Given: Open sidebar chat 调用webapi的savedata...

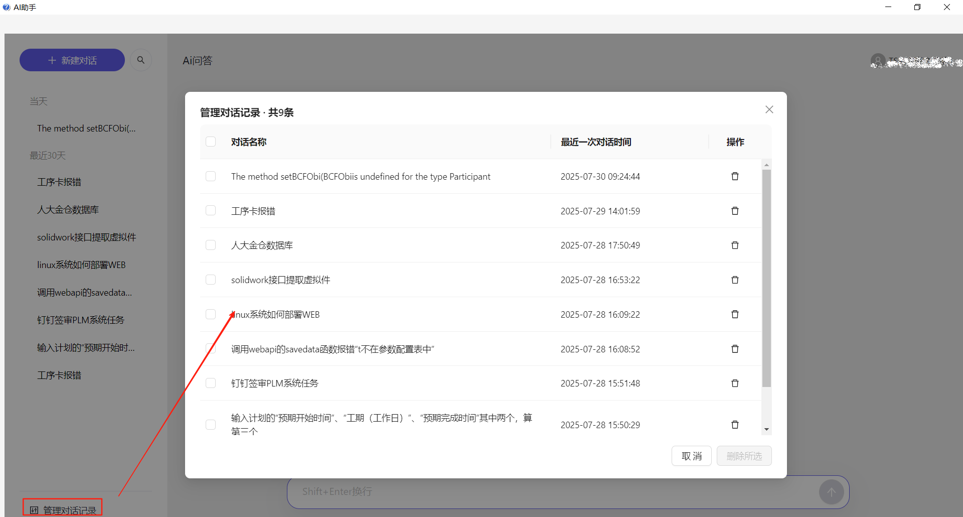Looking at the screenshot, I should 84,293.
